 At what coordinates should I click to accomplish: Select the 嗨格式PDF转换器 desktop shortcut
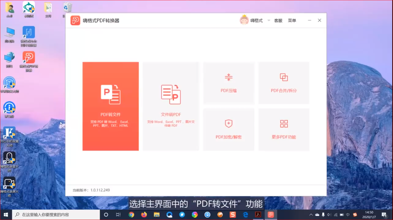pos(29,61)
